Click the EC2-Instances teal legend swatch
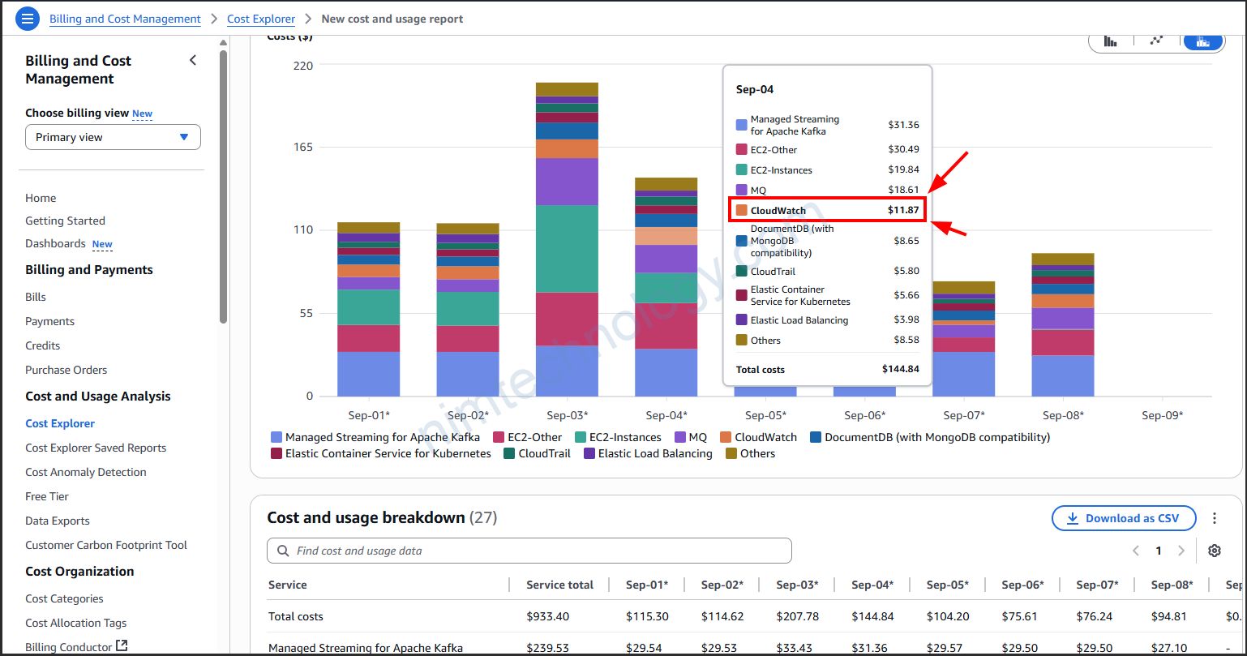Image resolution: width=1247 pixels, height=656 pixels. (x=581, y=437)
